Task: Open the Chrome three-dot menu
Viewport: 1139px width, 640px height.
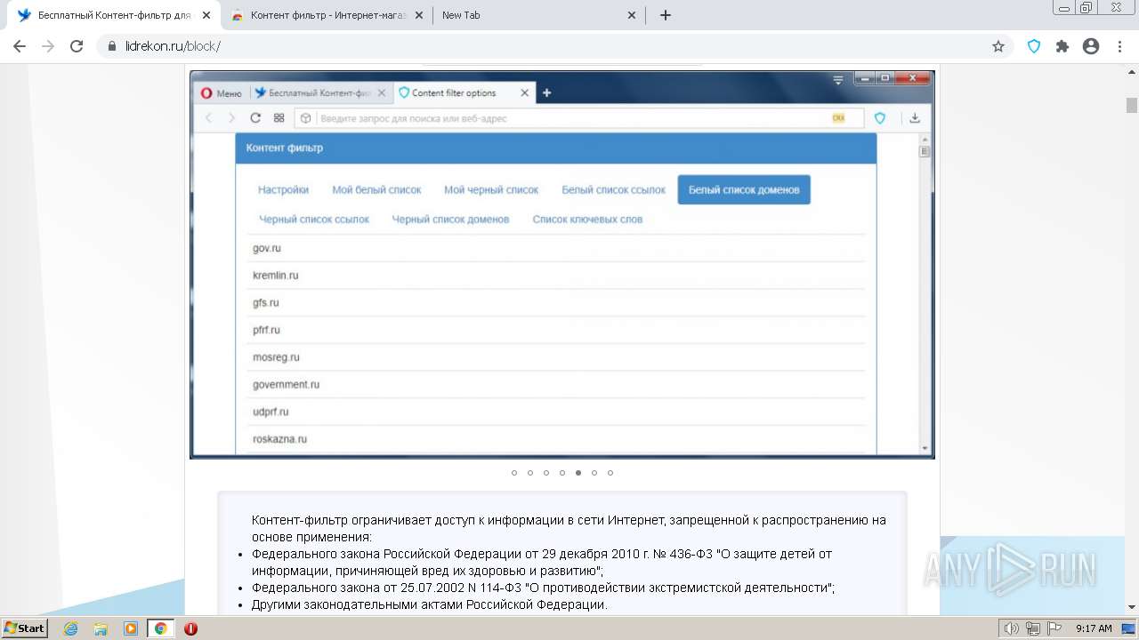Action: tap(1119, 46)
